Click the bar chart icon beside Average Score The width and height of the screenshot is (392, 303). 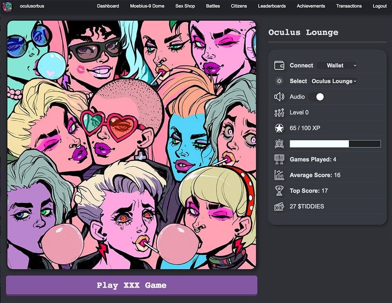279,175
